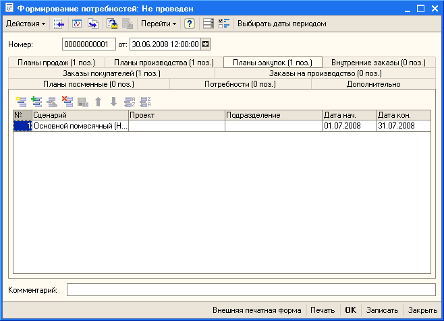444x321 pixels.
Task: Click the copy row icon with green plus
Action: 36,102
